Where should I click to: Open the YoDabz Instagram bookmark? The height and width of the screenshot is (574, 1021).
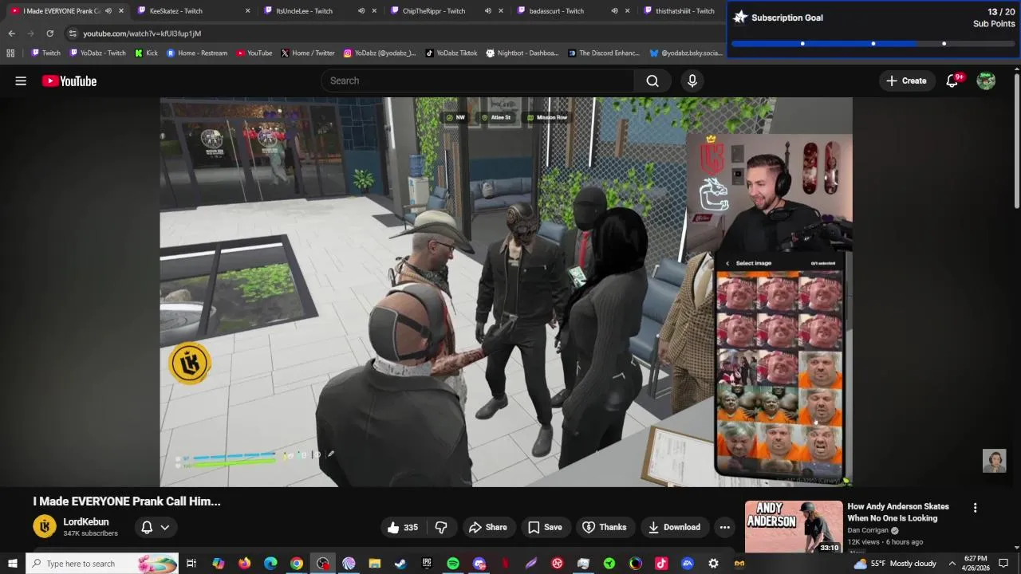pyautogui.click(x=380, y=53)
